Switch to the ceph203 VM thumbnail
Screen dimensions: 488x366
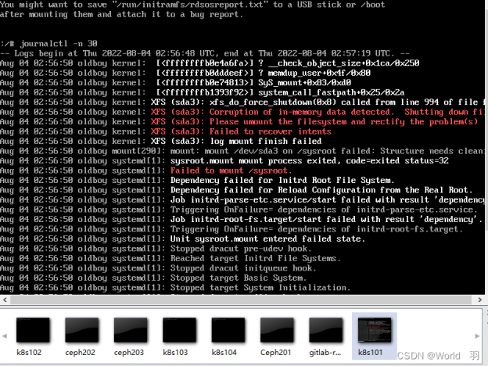click(x=129, y=330)
